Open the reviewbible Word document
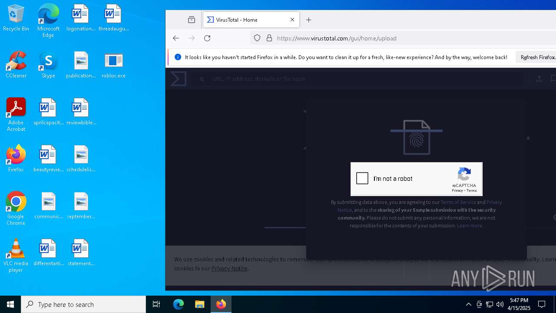Image resolution: width=556 pixels, height=313 pixels. point(81,112)
